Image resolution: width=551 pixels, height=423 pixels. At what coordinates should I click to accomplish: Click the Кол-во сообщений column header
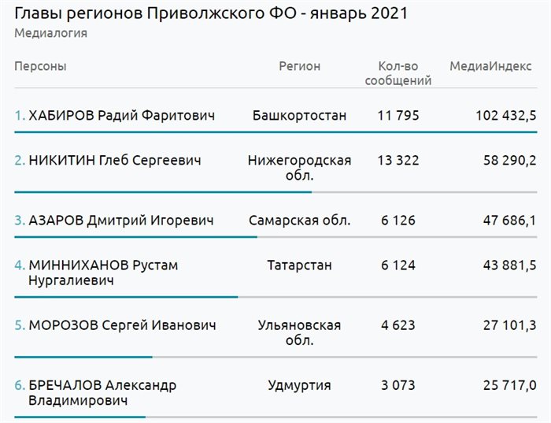(x=398, y=73)
